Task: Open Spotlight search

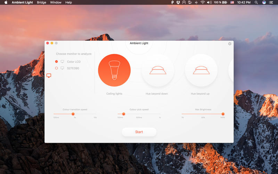Action: pos(256,2)
